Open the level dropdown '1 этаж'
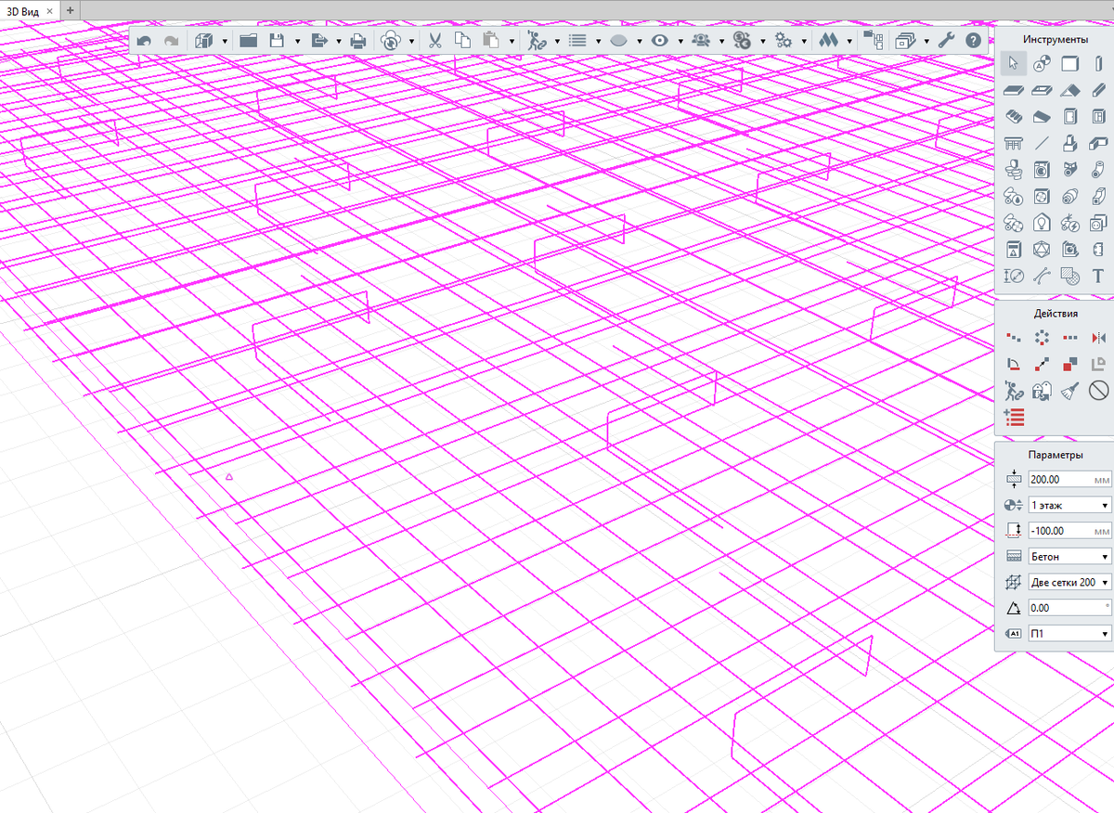 pos(1069,505)
